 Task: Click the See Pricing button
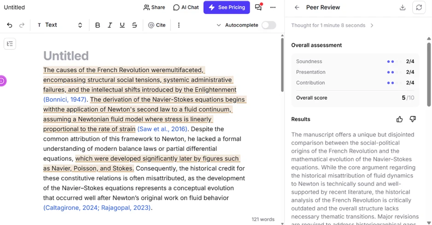[227, 7]
